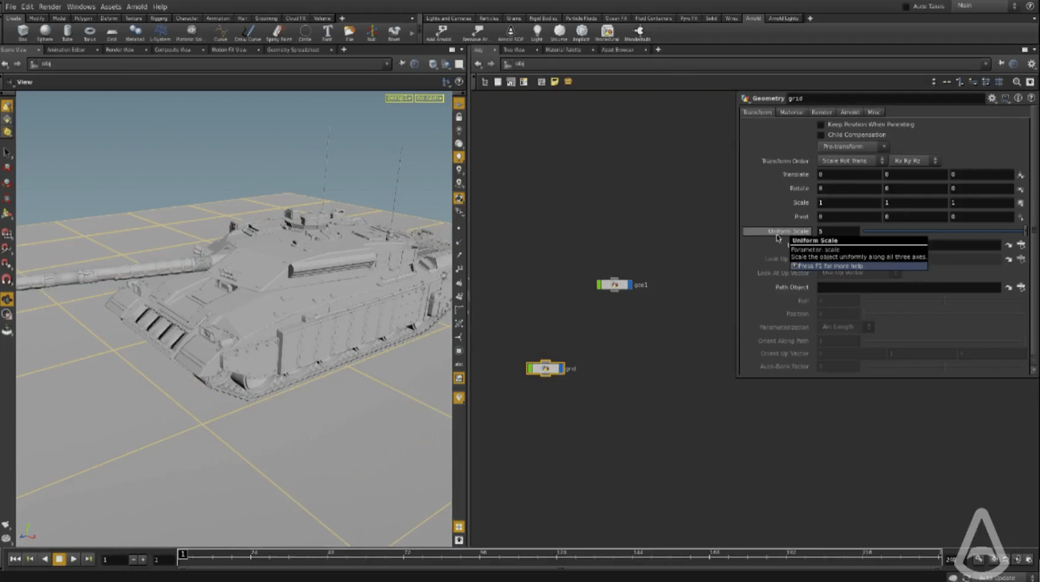Viewport: 1040px width, 582px height.
Task: Click the Torus shelf tool
Action: (89, 32)
